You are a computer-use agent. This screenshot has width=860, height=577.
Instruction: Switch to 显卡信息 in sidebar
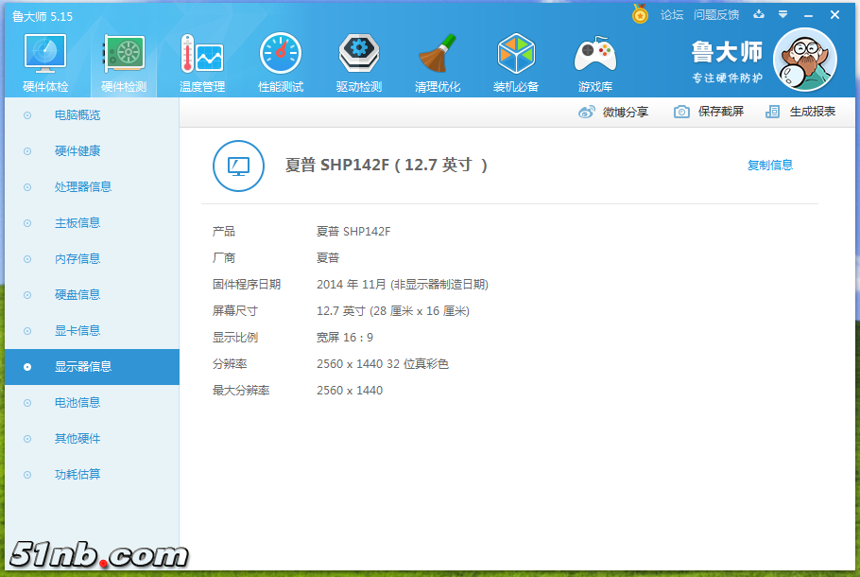click(x=77, y=331)
